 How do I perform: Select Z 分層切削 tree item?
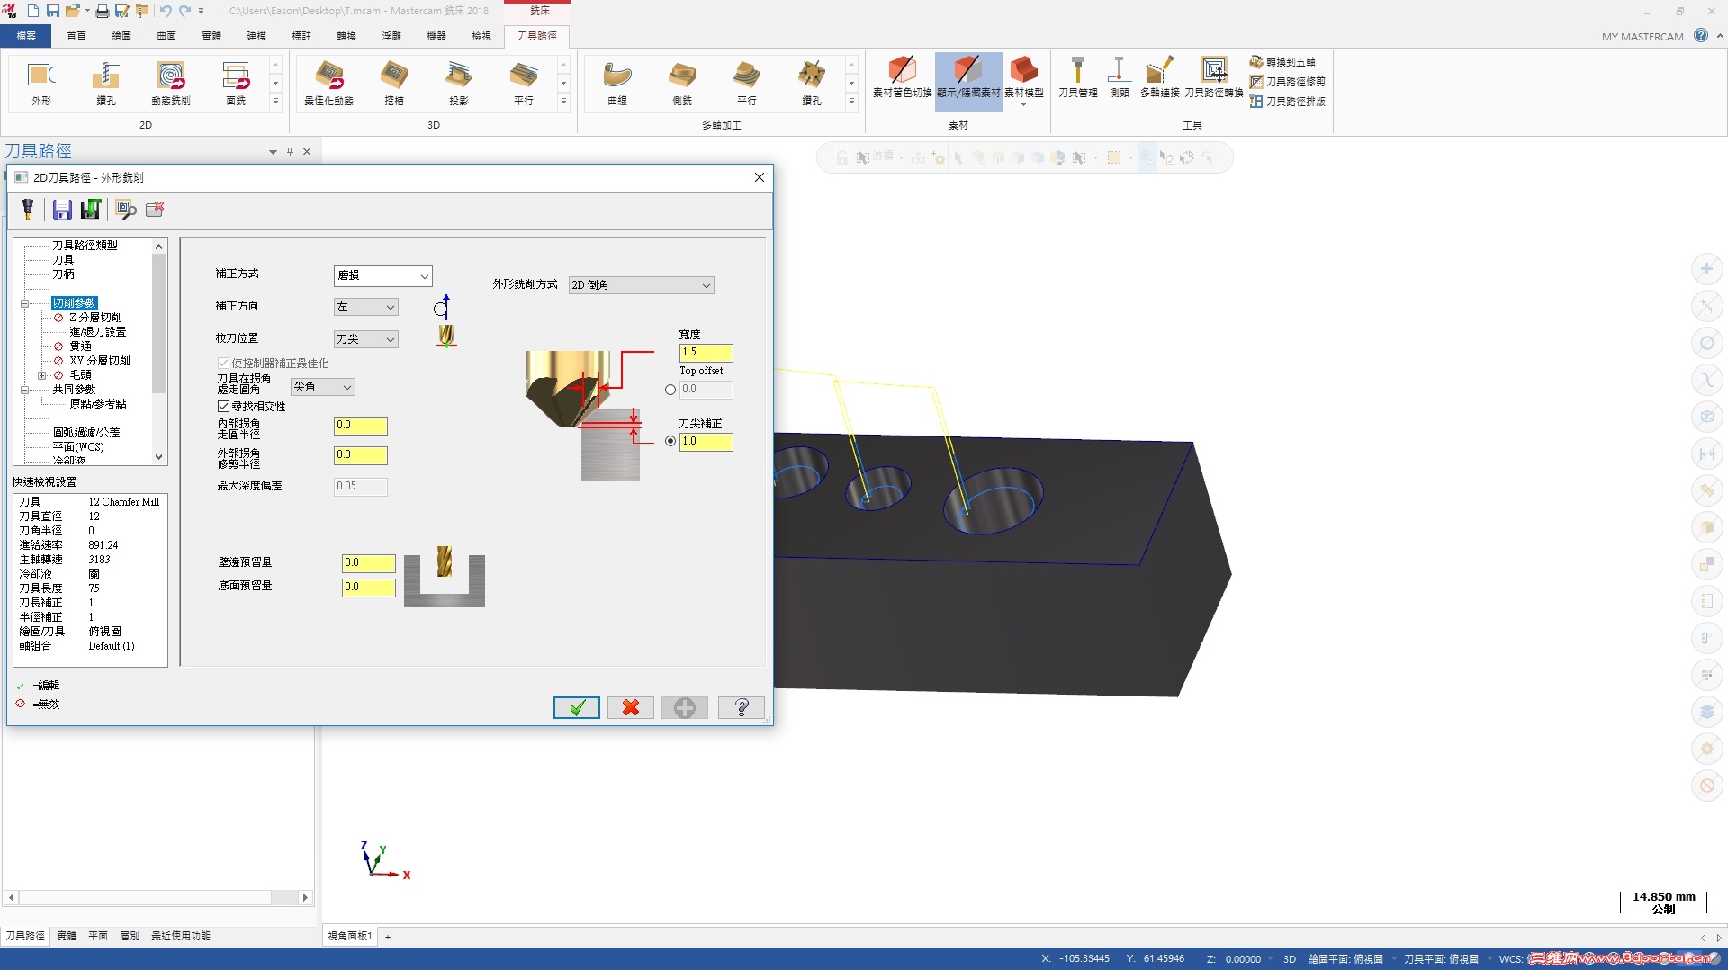(x=95, y=318)
